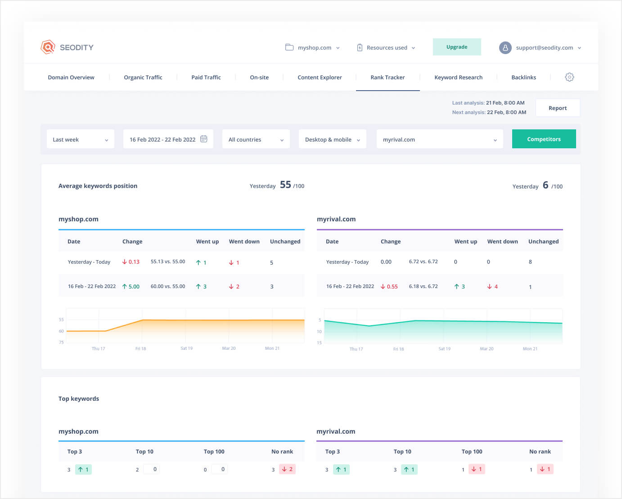Expand the Resources used dropdown
The width and height of the screenshot is (622, 499).
[386, 47]
